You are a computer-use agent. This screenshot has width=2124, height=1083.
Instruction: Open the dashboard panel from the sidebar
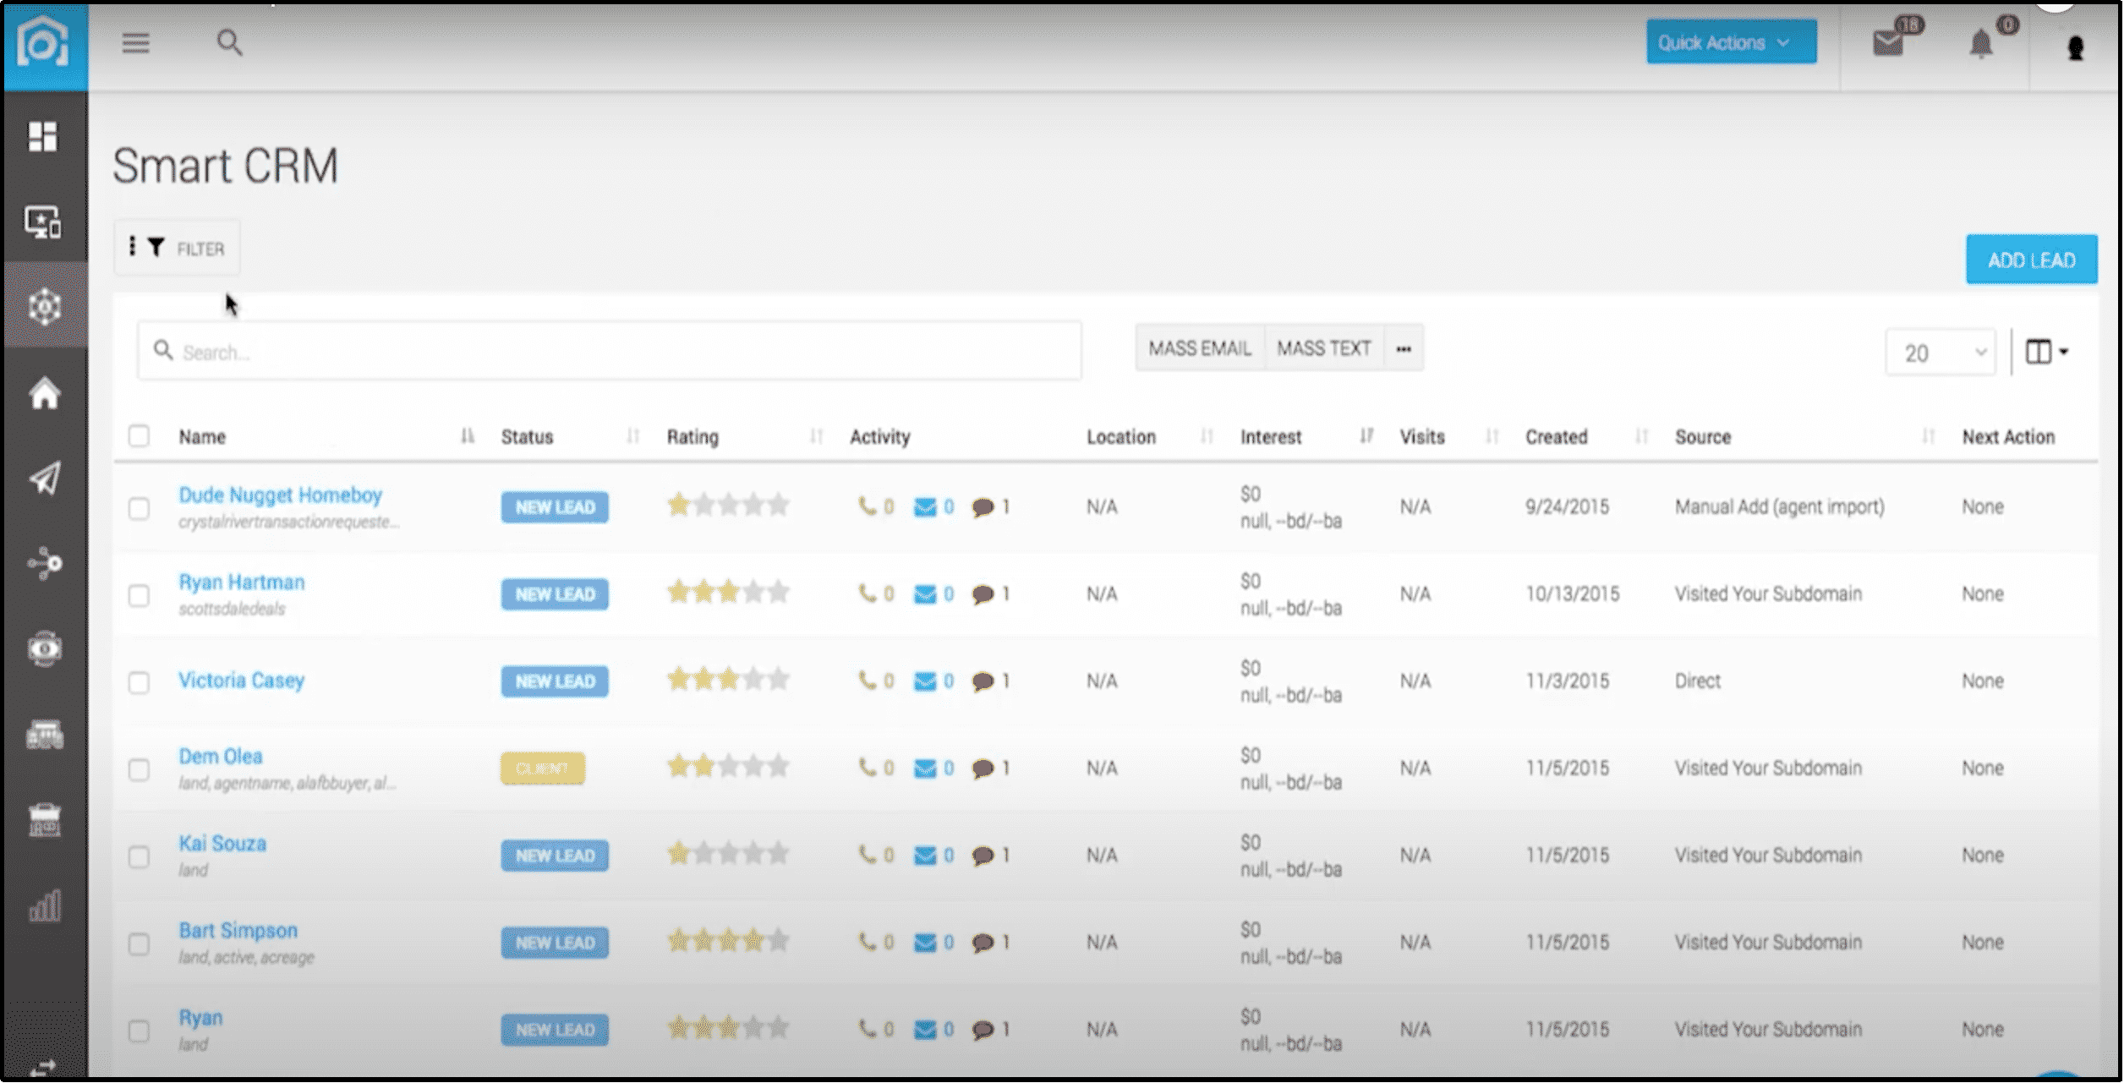point(45,138)
